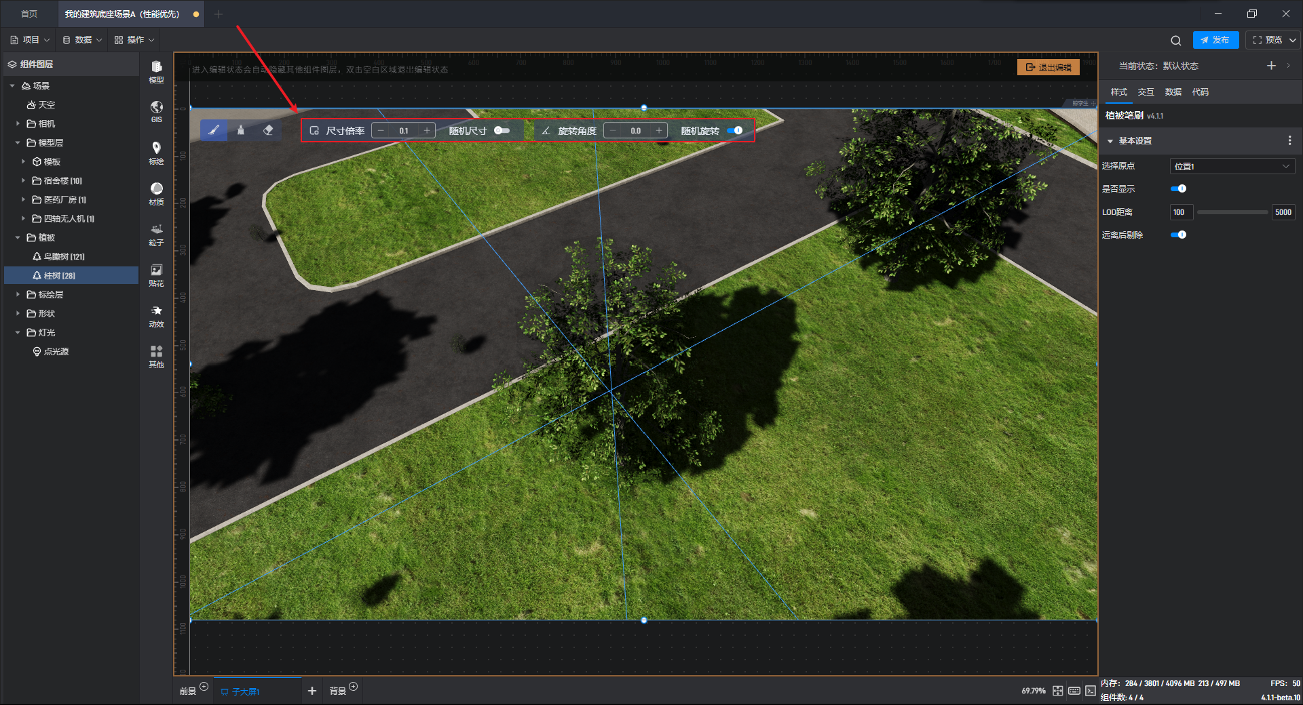This screenshot has width=1303, height=705.
Task: Select the brush paint tool icon
Action: [x=214, y=130]
